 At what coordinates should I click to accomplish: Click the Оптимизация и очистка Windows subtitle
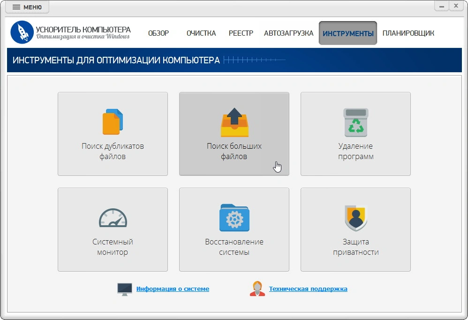[x=83, y=37]
